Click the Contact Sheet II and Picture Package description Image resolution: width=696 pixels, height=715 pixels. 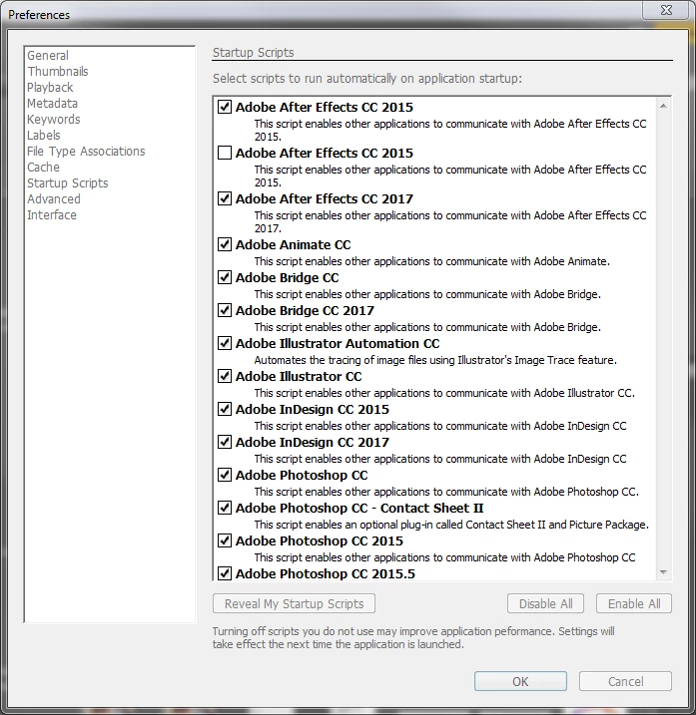(451, 525)
